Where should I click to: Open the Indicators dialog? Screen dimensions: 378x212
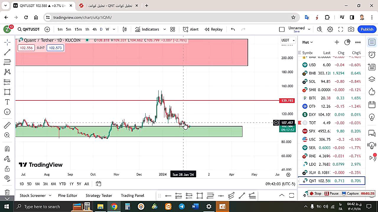[147, 29]
